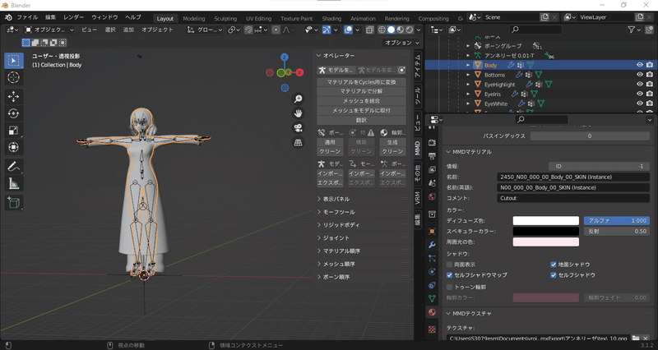Switch to the Modeling workspace tab

click(x=194, y=18)
